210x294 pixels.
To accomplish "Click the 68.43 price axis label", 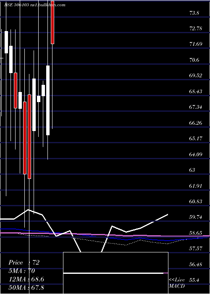I will (196, 91).
